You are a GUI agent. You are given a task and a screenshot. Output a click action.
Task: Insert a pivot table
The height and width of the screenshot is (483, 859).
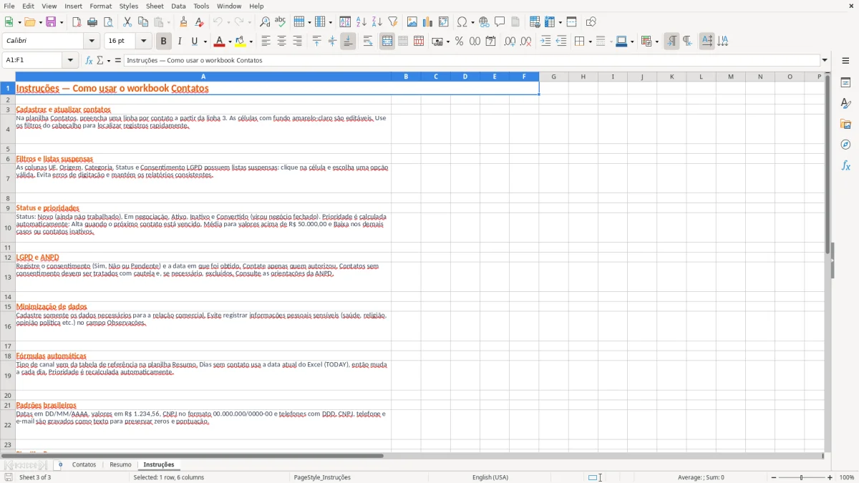(x=443, y=22)
